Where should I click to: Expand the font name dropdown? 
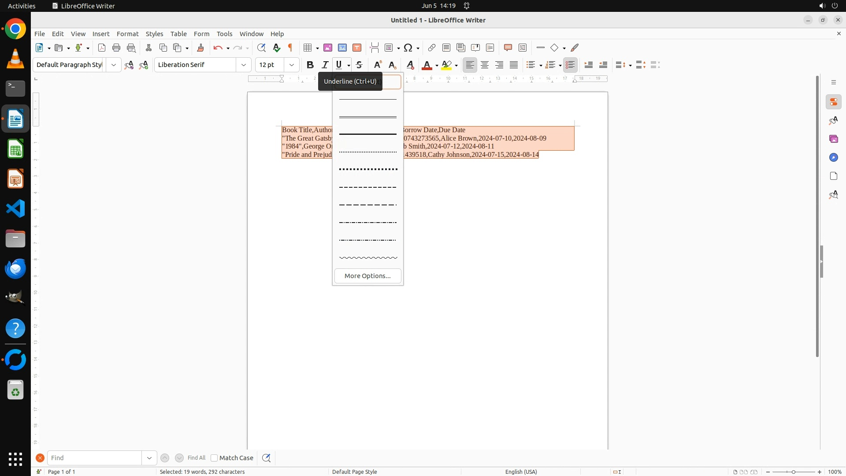(x=244, y=65)
